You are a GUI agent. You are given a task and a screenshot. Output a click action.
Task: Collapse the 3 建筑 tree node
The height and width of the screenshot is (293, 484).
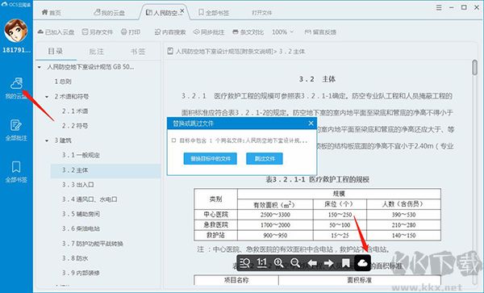pos(47,140)
